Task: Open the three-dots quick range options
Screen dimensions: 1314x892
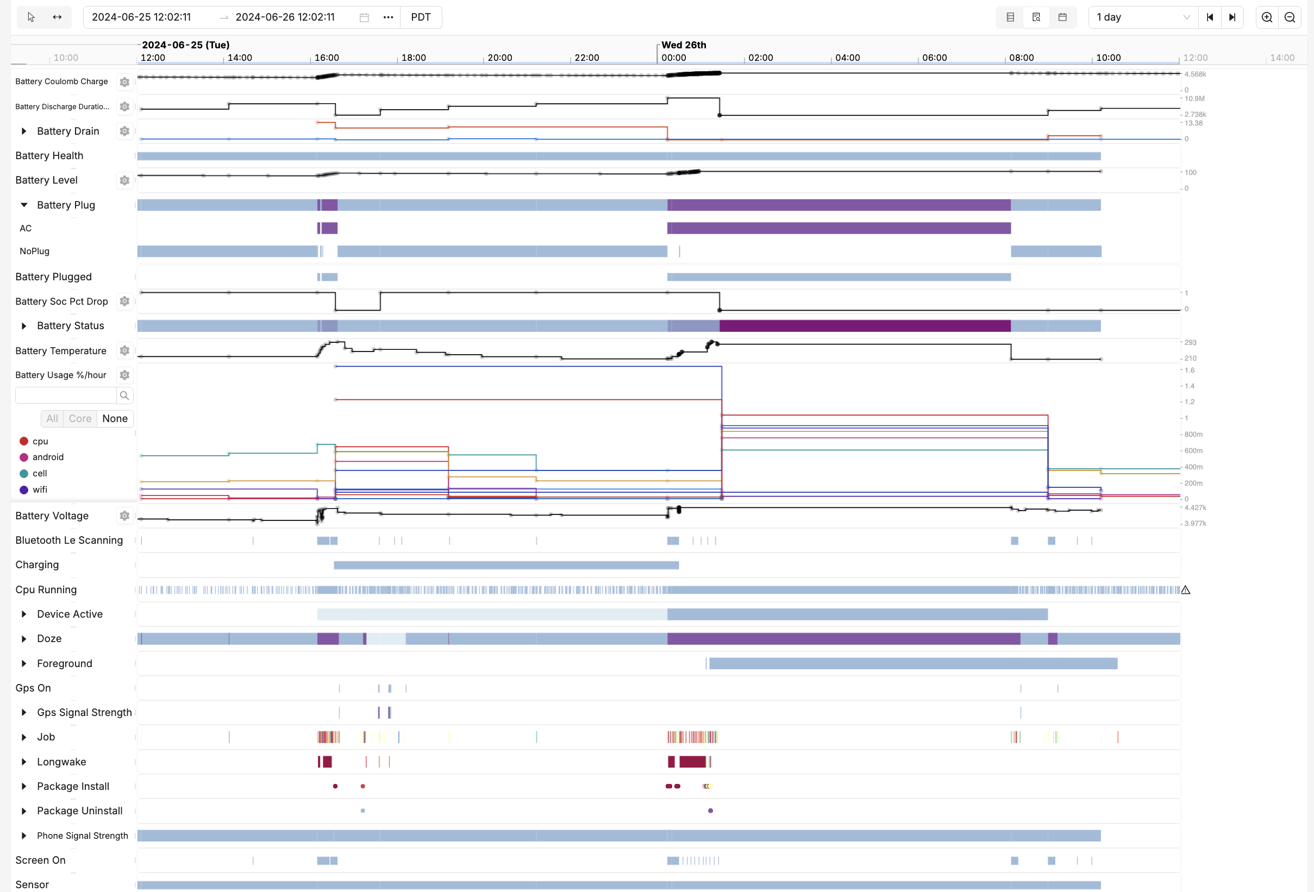Action: [388, 17]
